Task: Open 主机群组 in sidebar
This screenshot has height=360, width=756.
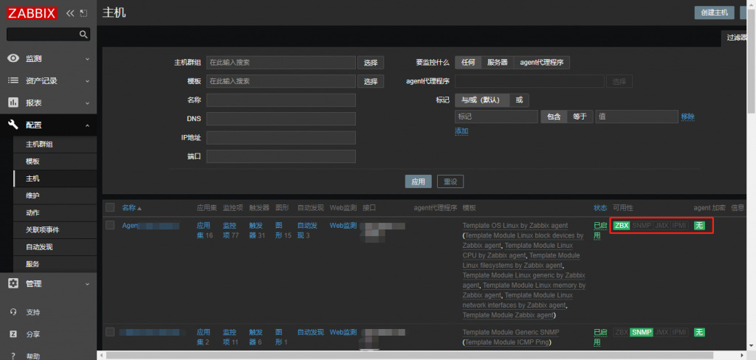Action: click(55, 144)
